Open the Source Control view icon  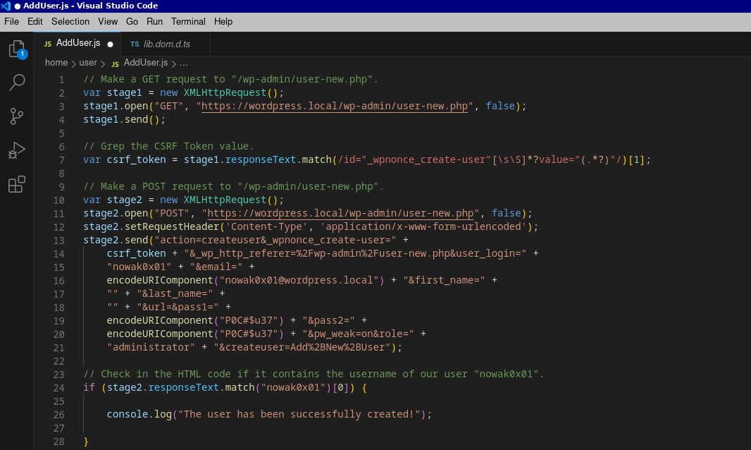[x=17, y=116]
